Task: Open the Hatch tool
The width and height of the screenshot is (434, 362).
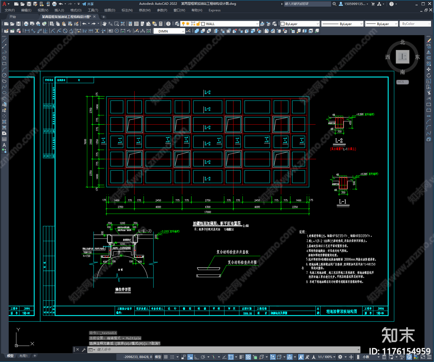Action: click(x=4, y=122)
